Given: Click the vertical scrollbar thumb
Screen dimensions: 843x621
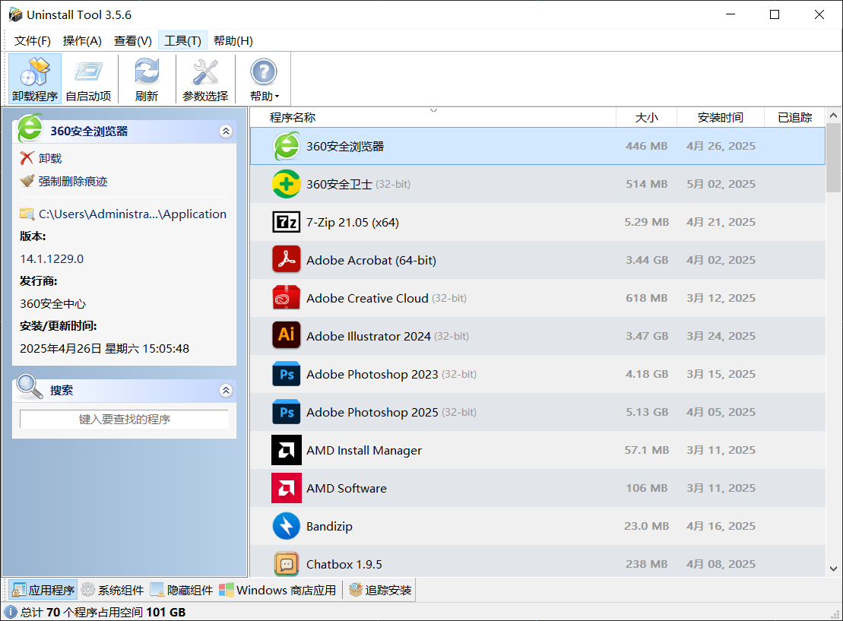Looking at the screenshot, I should point(833,157).
